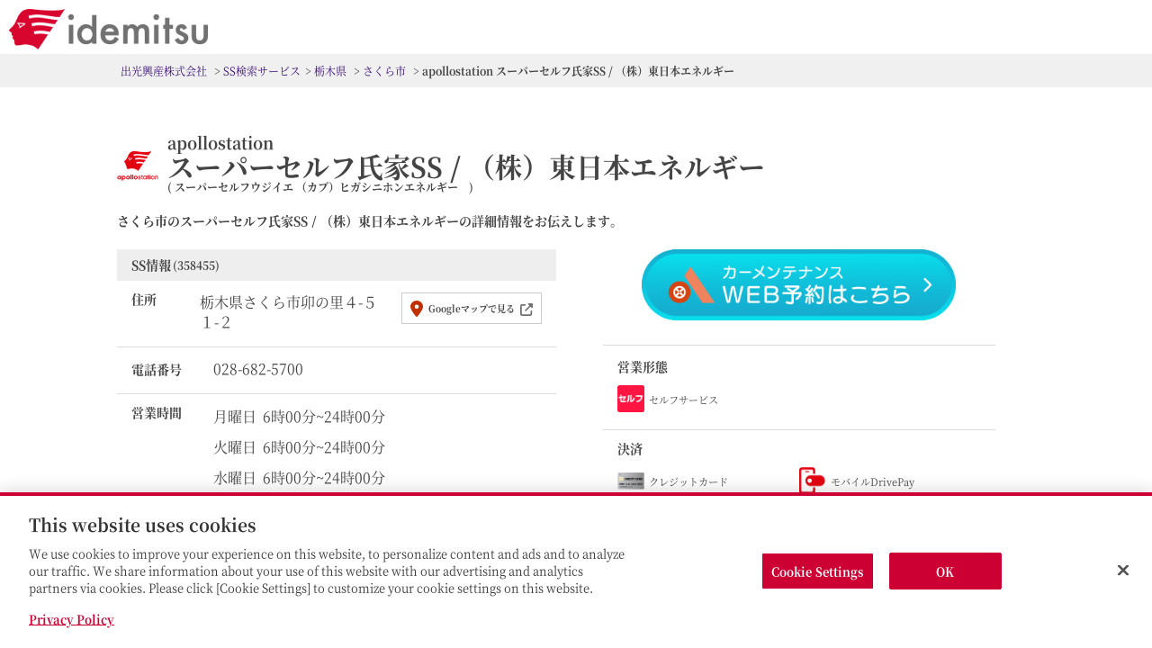
Task: Click the phone number 028-682-5700
Action: click(x=258, y=370)
